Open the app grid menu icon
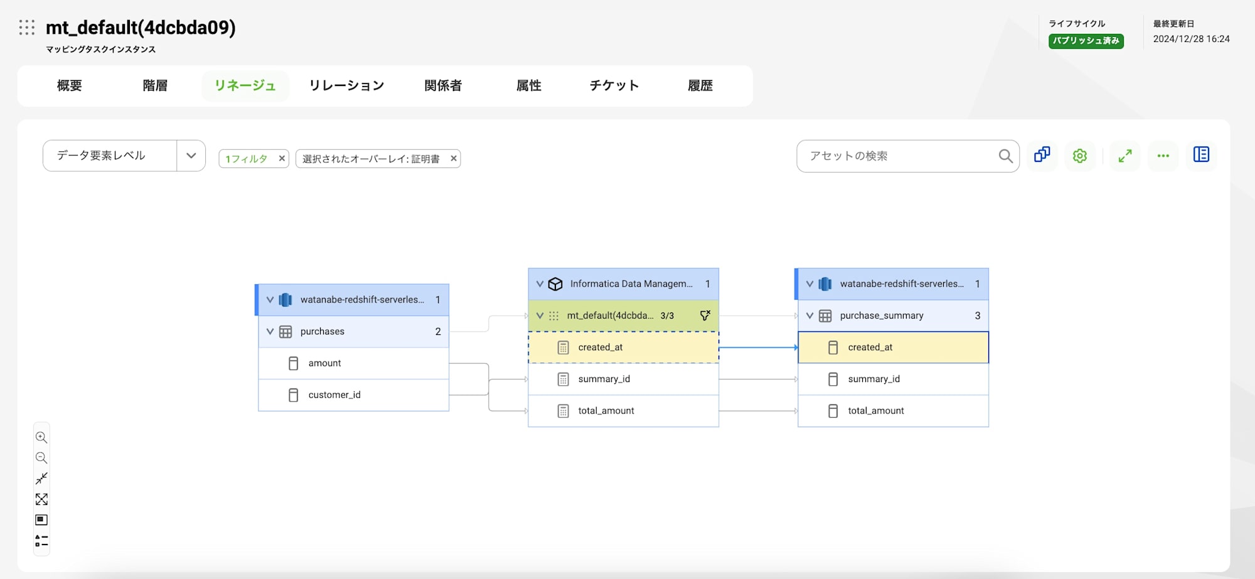Image resolution: width=1255 pixels, height=579 pixels. tap(26, 28)
